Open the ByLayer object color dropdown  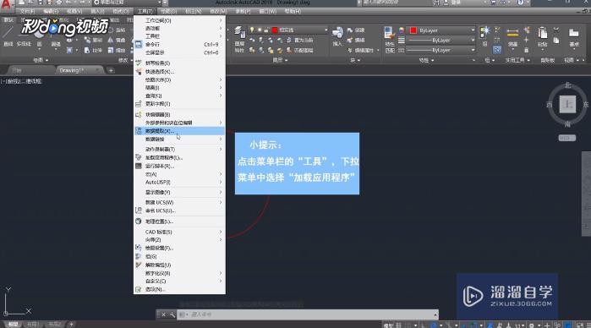pyautogui.click(x=473, y=30)
